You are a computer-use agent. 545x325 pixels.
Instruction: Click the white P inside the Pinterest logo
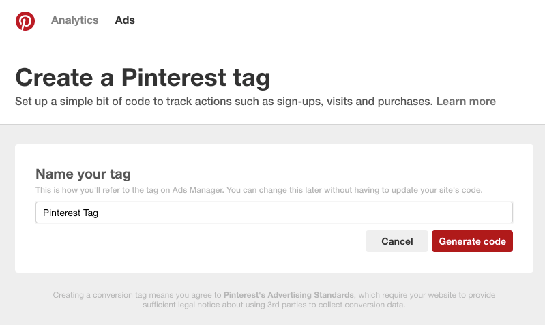25,22
